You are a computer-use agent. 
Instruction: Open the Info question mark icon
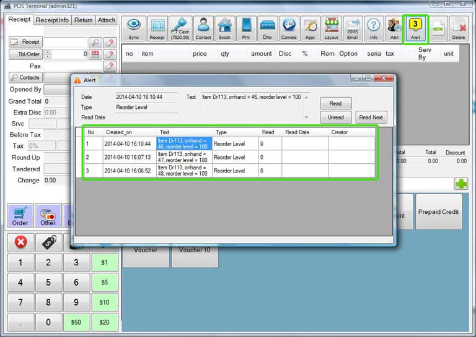(374, 28)
